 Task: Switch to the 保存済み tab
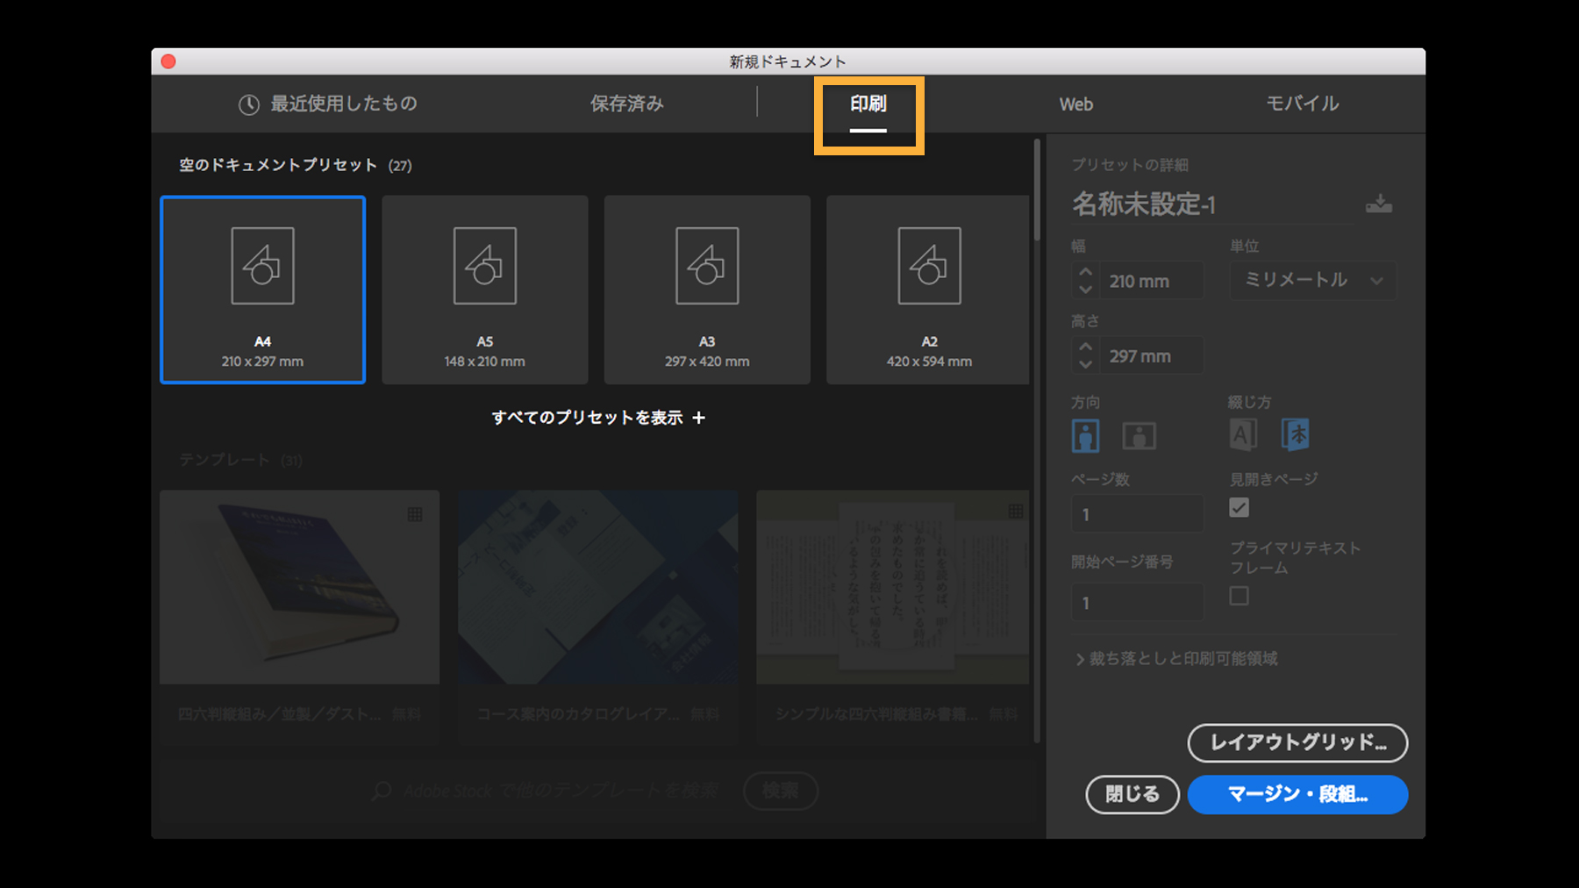[x=626, y=104]
